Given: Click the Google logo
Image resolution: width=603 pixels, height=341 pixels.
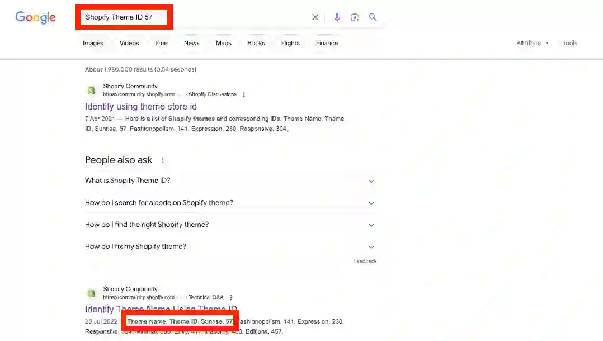Looking at the screenshot, I should pyautogui.click(x=35, y=17).
